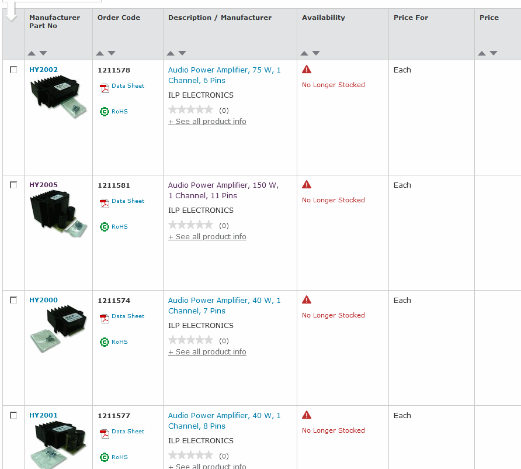
Task: Sort Description / Manufacturer descending arrow
Action: coord(182,53)
